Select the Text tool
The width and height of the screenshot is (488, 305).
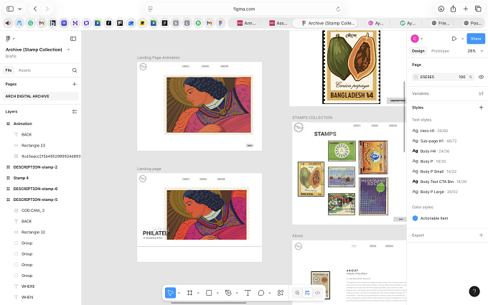(248, 293)
